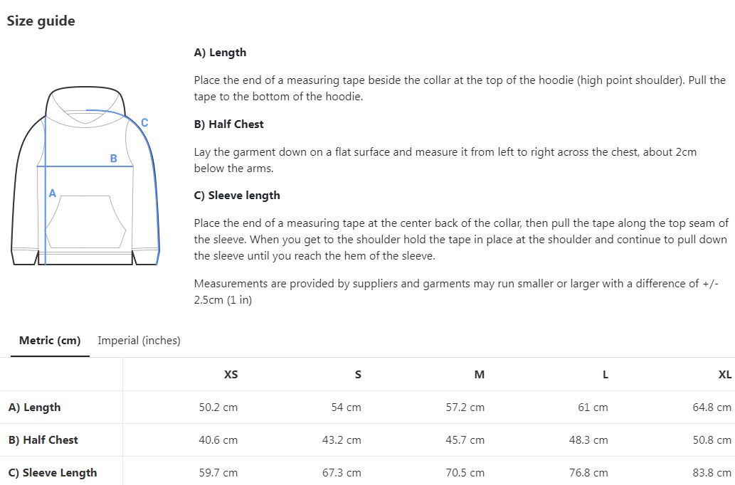Click the A) Length row label
This screenshot has height=485, width=735.
coord(35,407)
